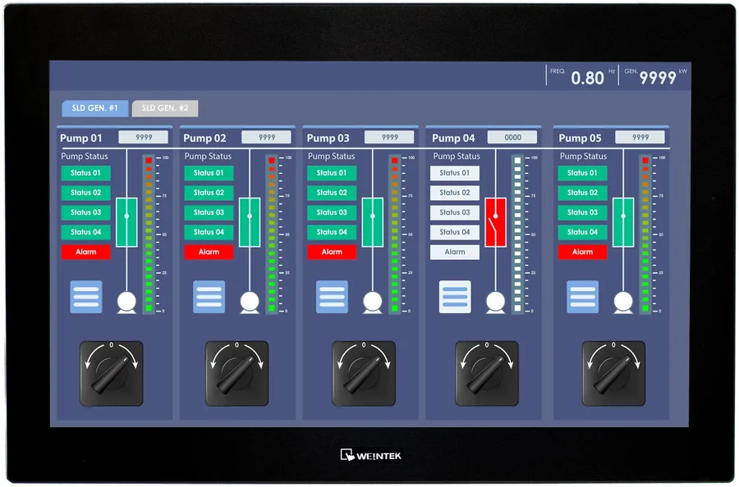Select Status 01 under Pump 01

[85, 173]
